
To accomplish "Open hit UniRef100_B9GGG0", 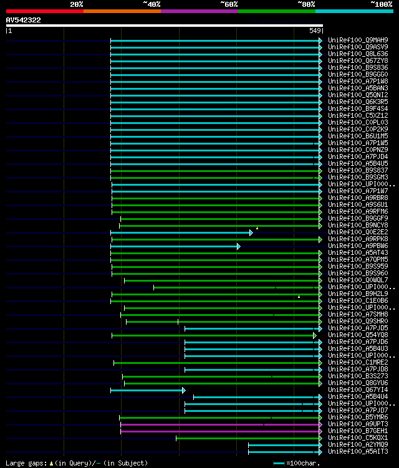I will (358, 74).
